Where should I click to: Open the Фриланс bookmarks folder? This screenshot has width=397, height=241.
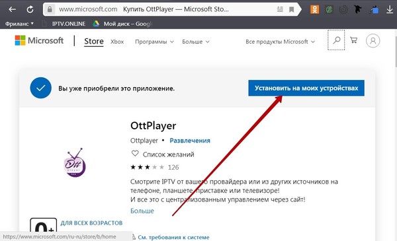(x=19, y=24)
